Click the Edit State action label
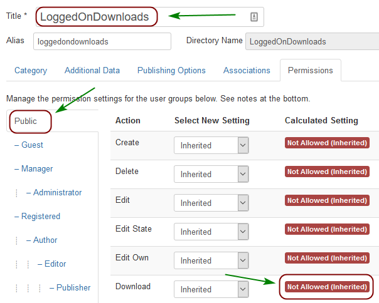379x303 pixels. [134, 229]
